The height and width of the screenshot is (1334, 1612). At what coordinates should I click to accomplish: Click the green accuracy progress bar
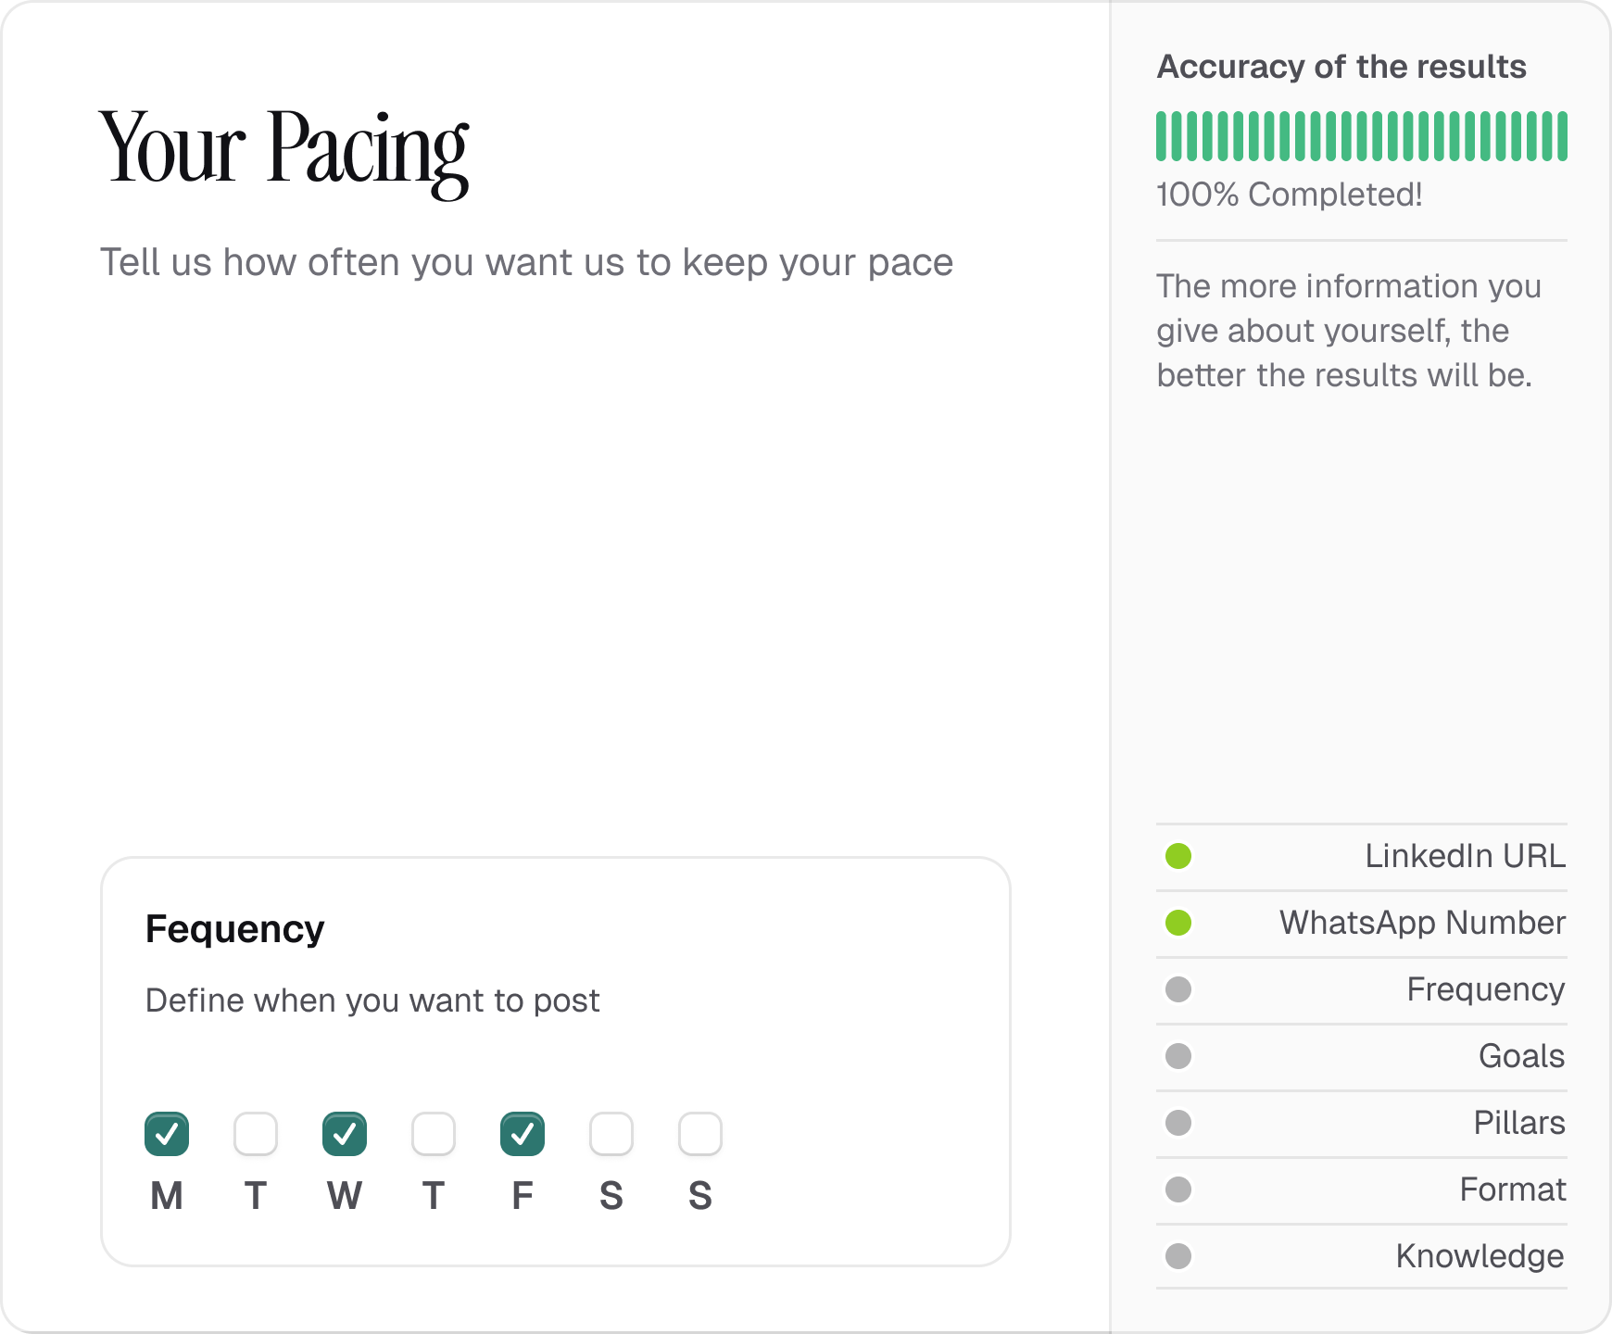click(x=1361, y=136)
